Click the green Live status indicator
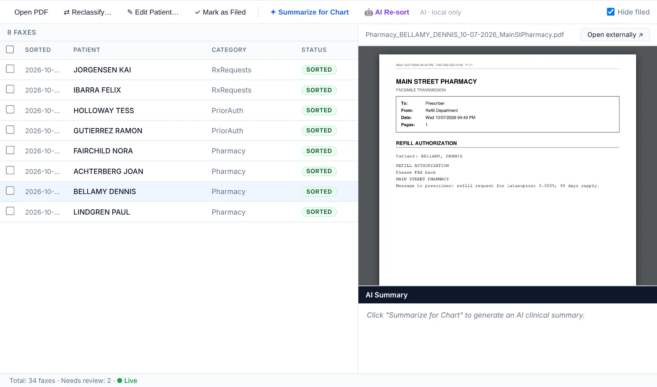The width and height of the screenshot is (657, 387). (x=127, y=381)
